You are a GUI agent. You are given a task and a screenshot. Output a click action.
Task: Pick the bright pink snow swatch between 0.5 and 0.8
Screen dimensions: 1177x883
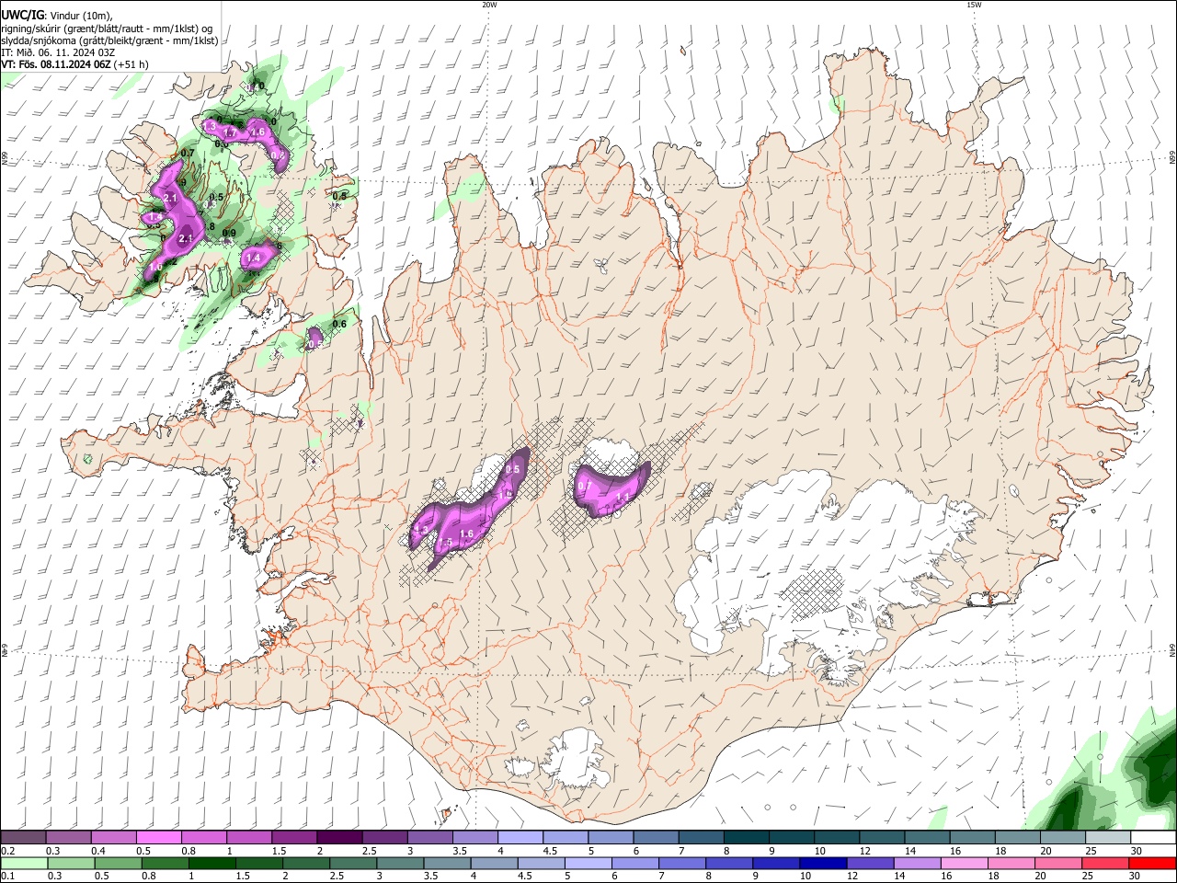tap(158, 838)
